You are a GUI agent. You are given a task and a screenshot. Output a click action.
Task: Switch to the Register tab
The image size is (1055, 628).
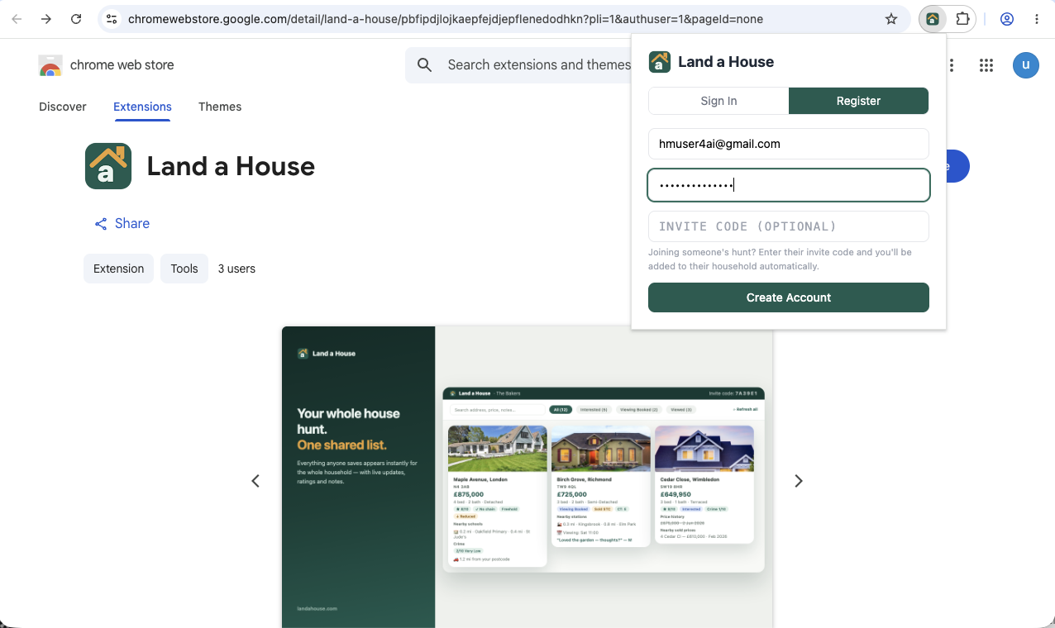coord(858,101)
